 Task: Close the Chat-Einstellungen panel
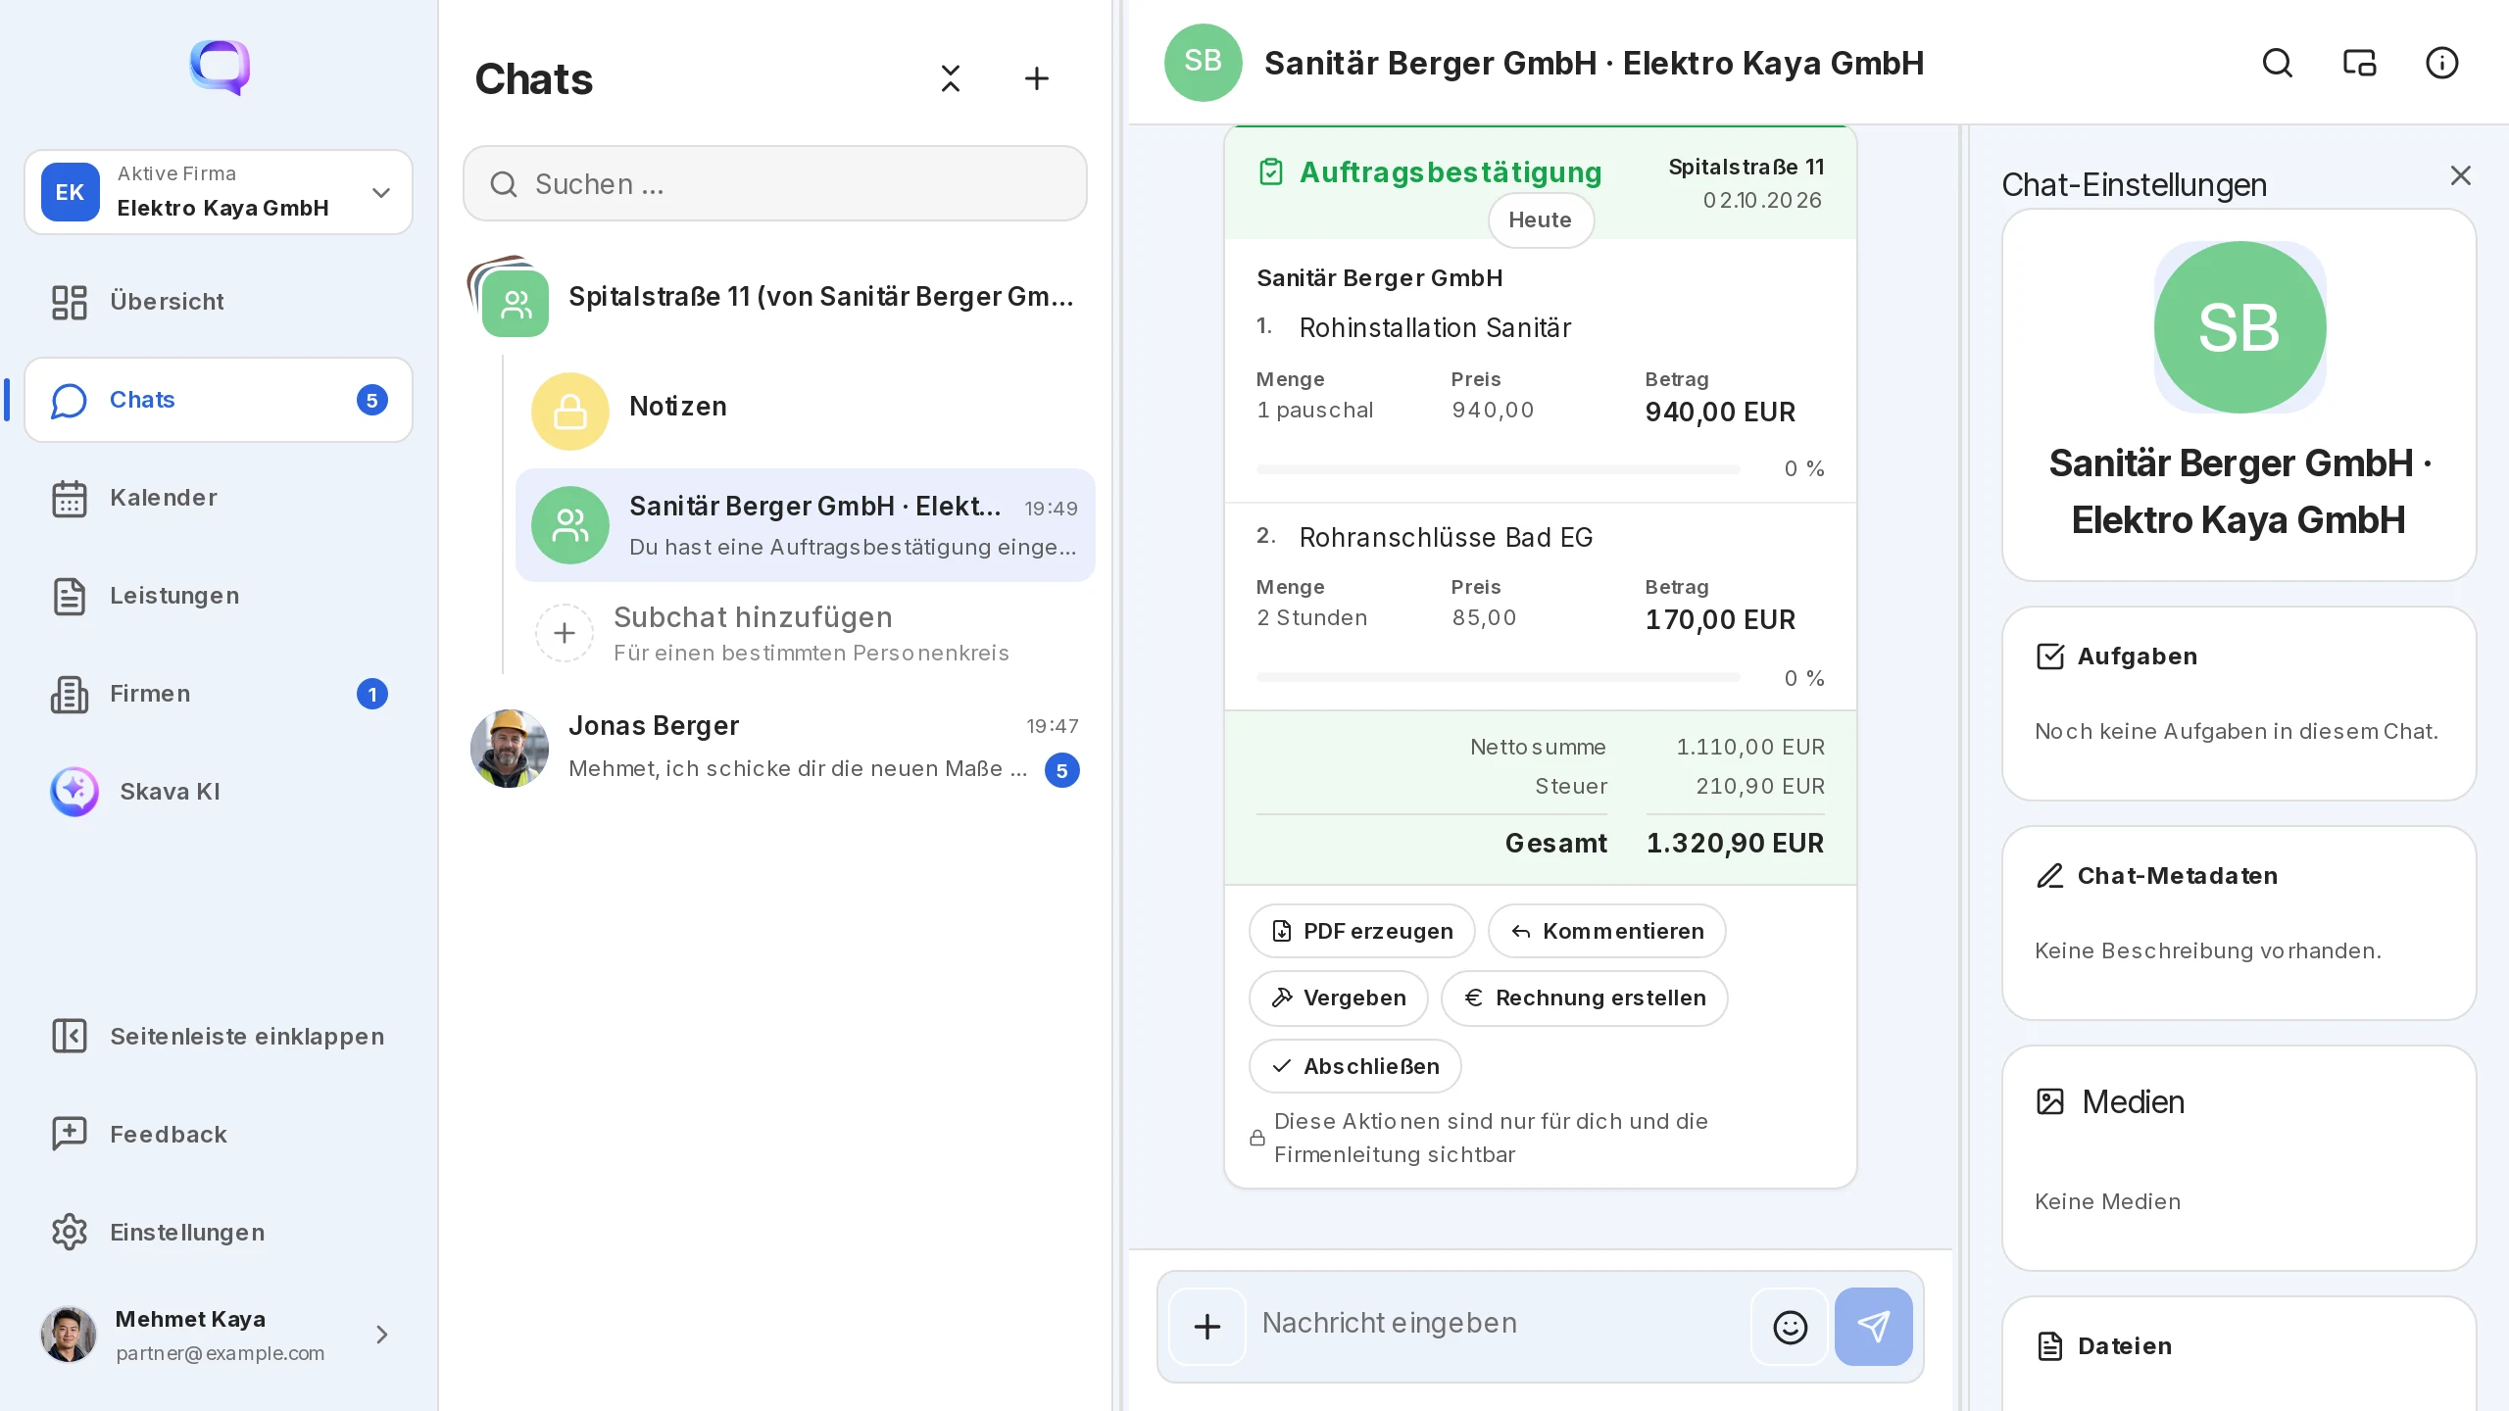click(x=2461, y=175)
